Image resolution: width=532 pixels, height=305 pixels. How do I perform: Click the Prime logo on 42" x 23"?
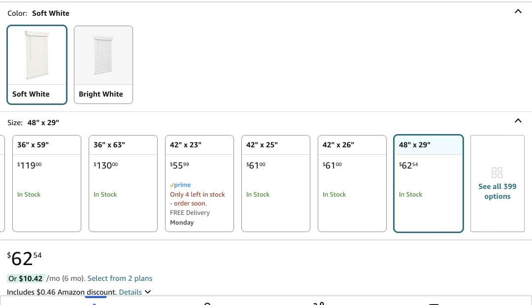coord(180,185)
